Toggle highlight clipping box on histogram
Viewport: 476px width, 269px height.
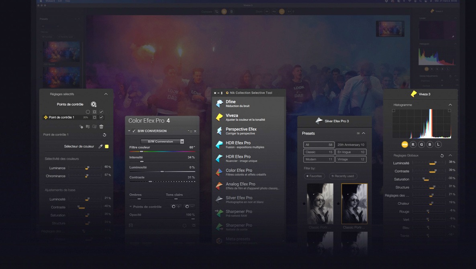pos(449,111)
